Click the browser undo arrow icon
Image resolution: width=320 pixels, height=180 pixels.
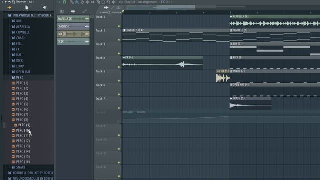(x=9, y=2)
